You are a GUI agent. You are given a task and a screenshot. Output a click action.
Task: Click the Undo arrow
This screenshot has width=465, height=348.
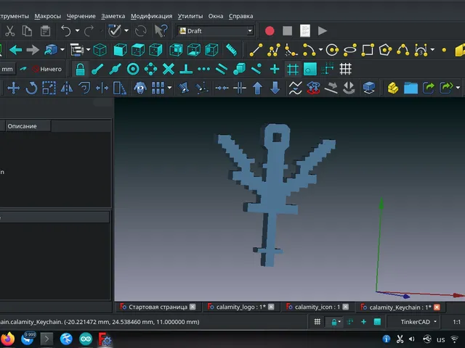(66, 30)
